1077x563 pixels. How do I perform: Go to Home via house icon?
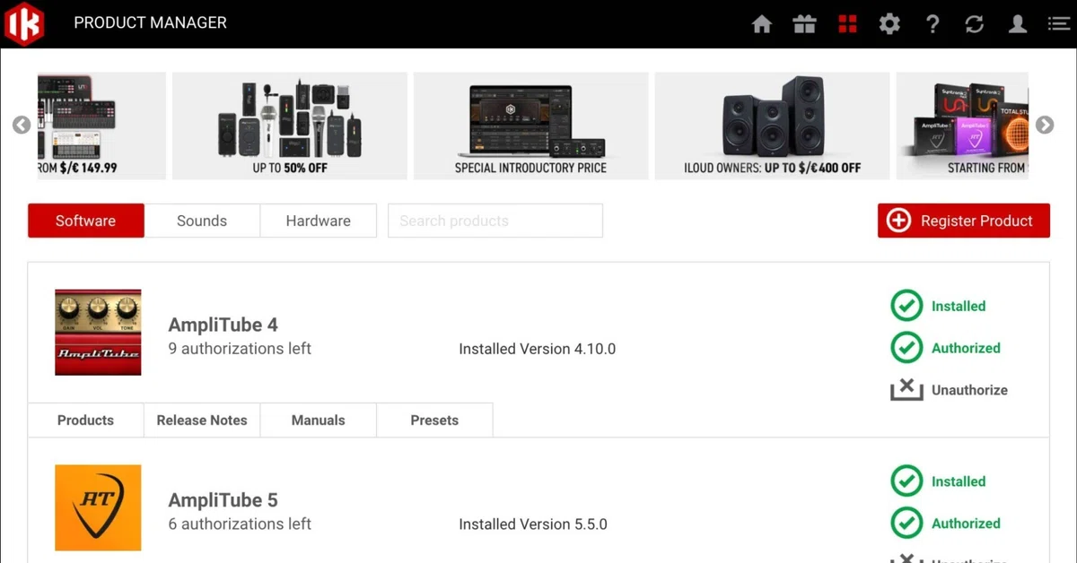coord(762,24)
